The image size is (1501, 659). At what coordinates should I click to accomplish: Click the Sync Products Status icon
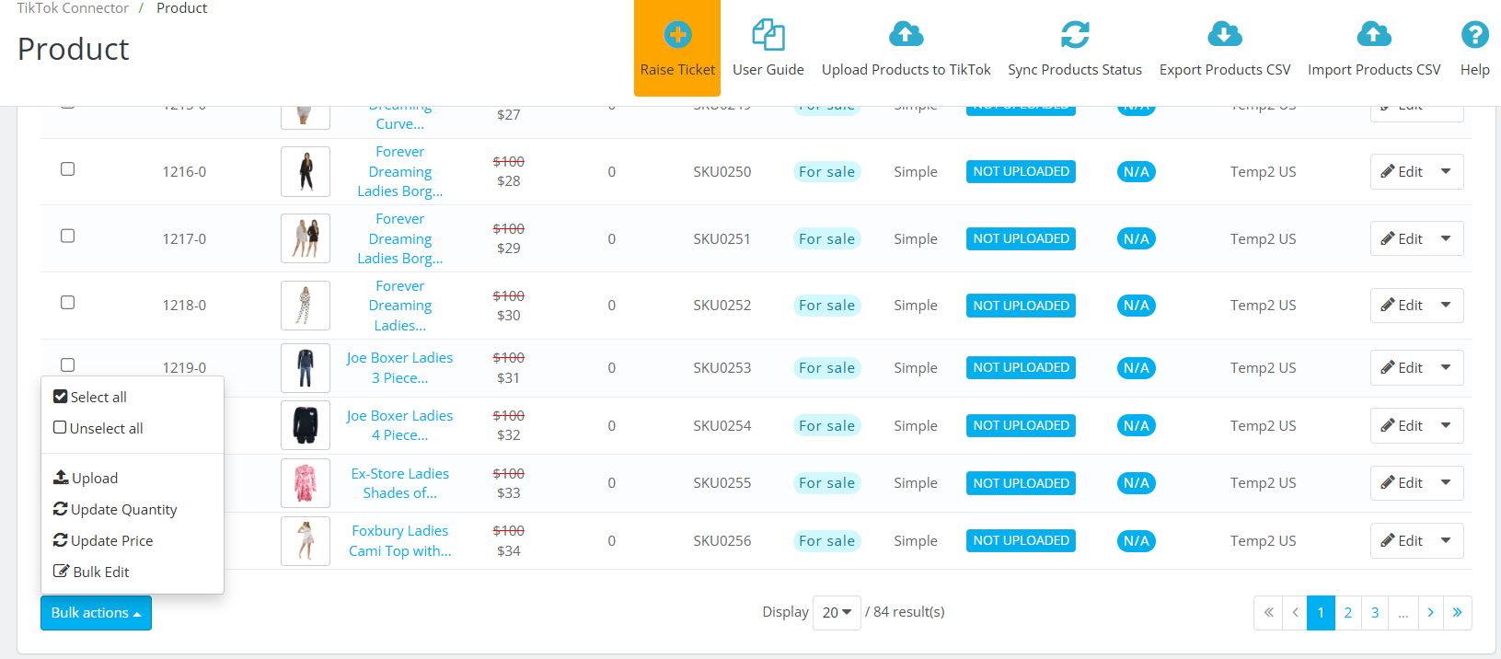tap(1074, 35)
